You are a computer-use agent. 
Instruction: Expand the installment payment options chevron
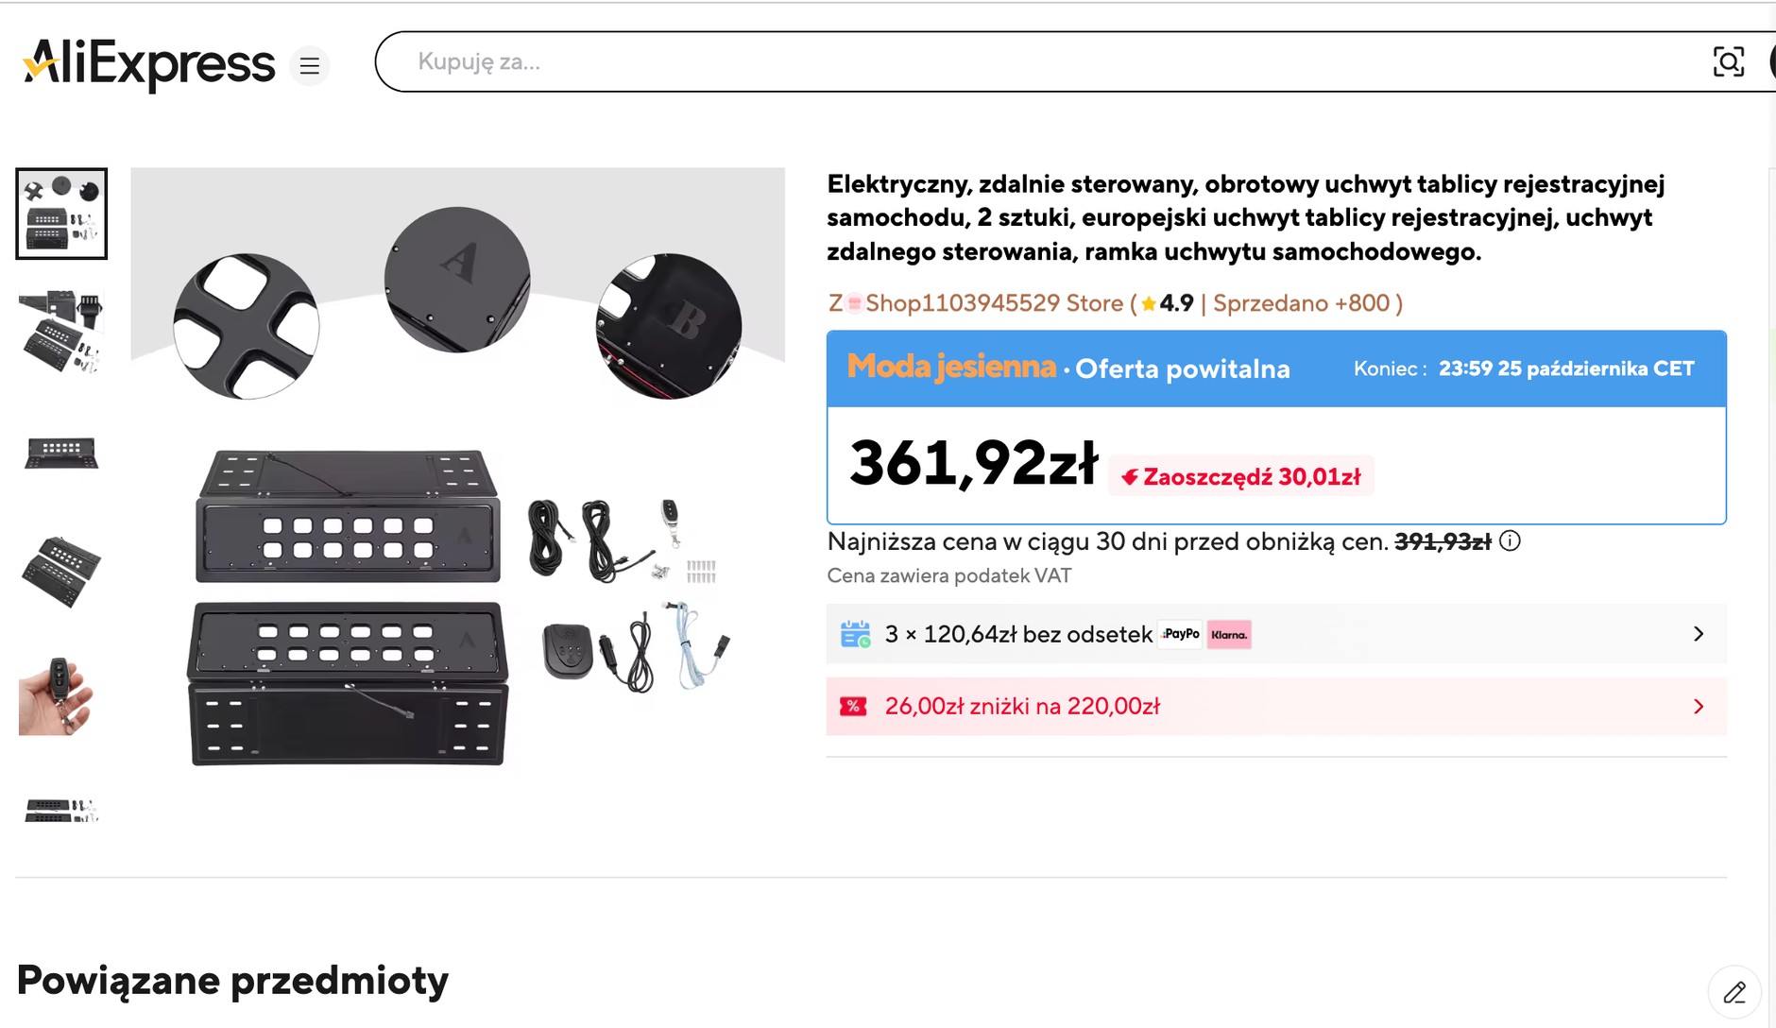(x=1699, y=634)
